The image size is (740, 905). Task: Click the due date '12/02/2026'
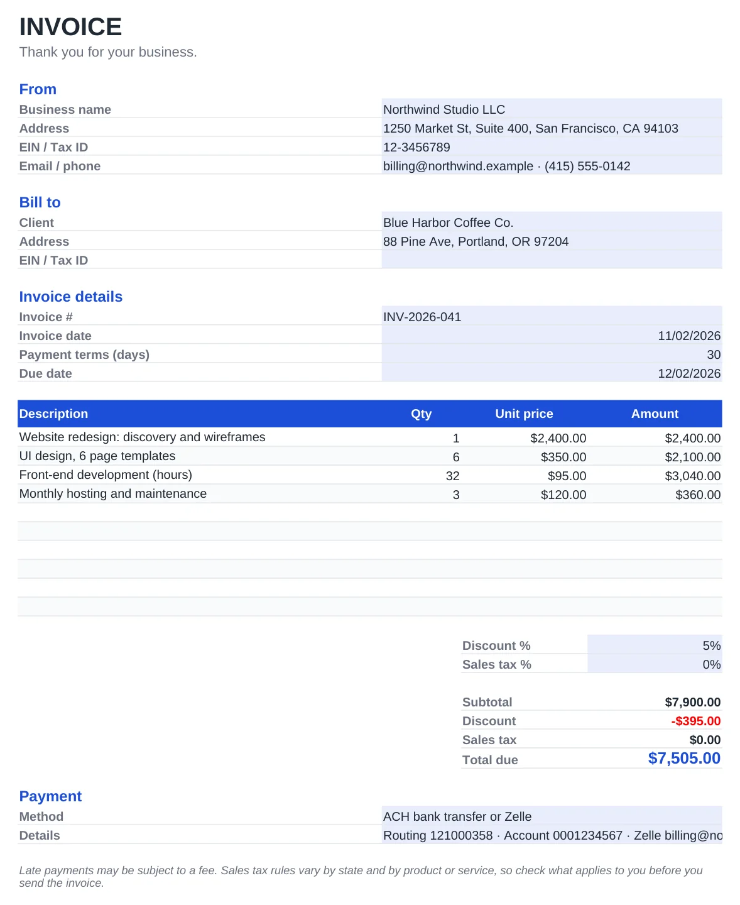point(552,372)
